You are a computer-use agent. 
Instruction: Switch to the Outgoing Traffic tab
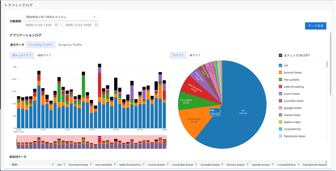click(x=70, y=45)
